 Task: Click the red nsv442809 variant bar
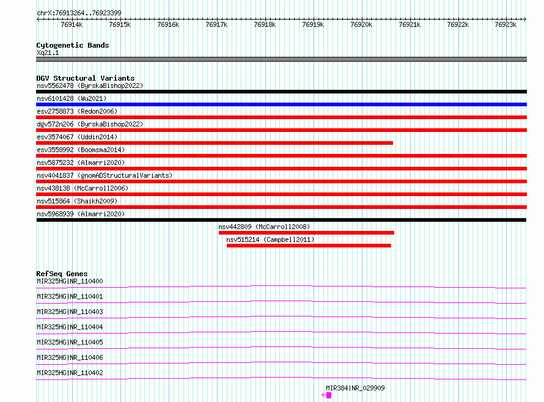(306, 233)
